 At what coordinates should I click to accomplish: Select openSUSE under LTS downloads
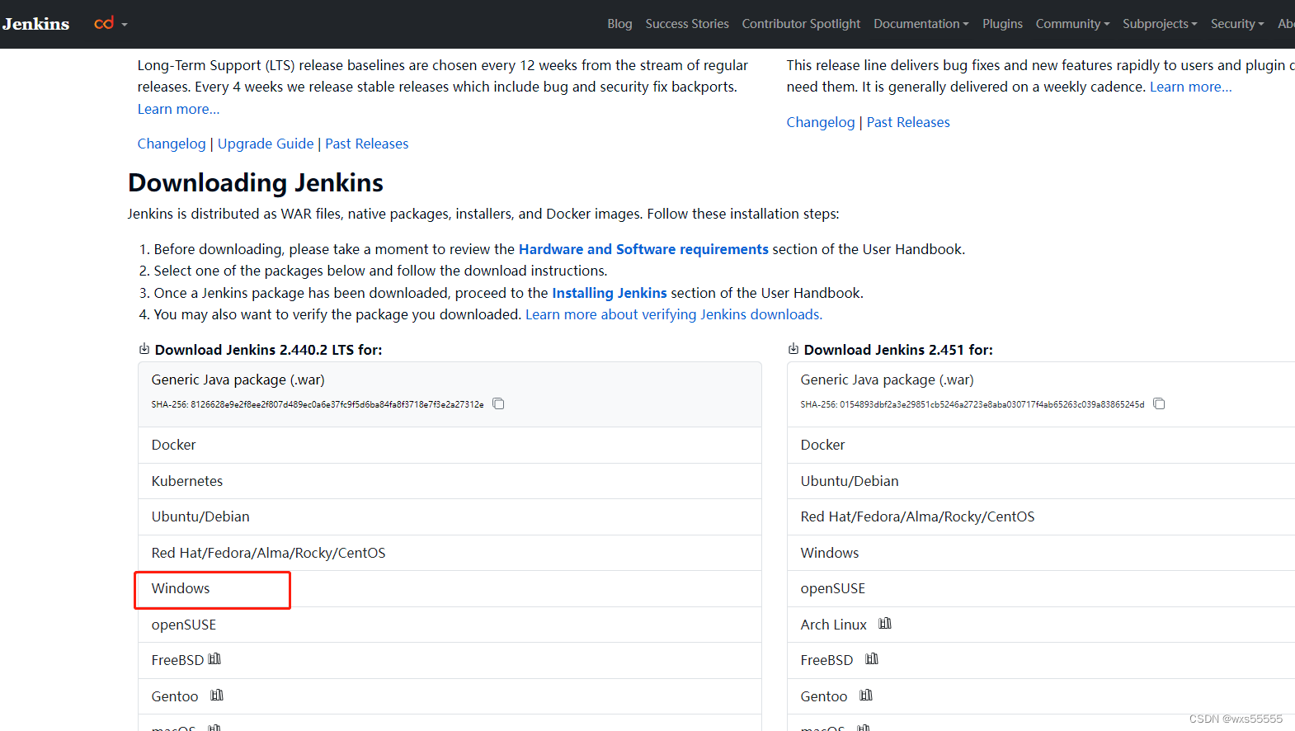pos(450,625)
